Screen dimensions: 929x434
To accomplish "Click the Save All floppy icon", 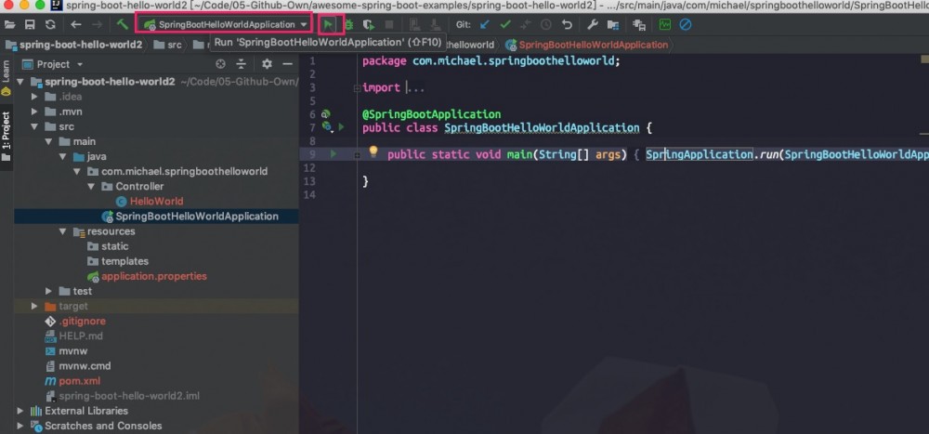I will tap(30, 25).
